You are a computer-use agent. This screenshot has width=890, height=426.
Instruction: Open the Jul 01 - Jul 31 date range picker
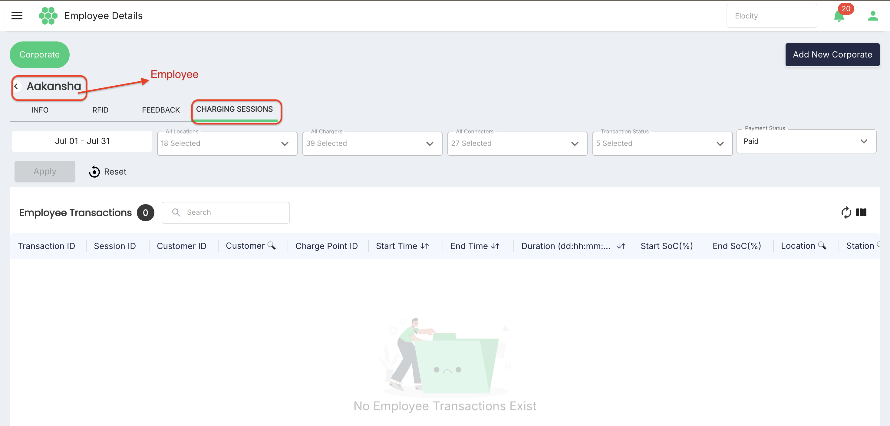pos(82,141)
